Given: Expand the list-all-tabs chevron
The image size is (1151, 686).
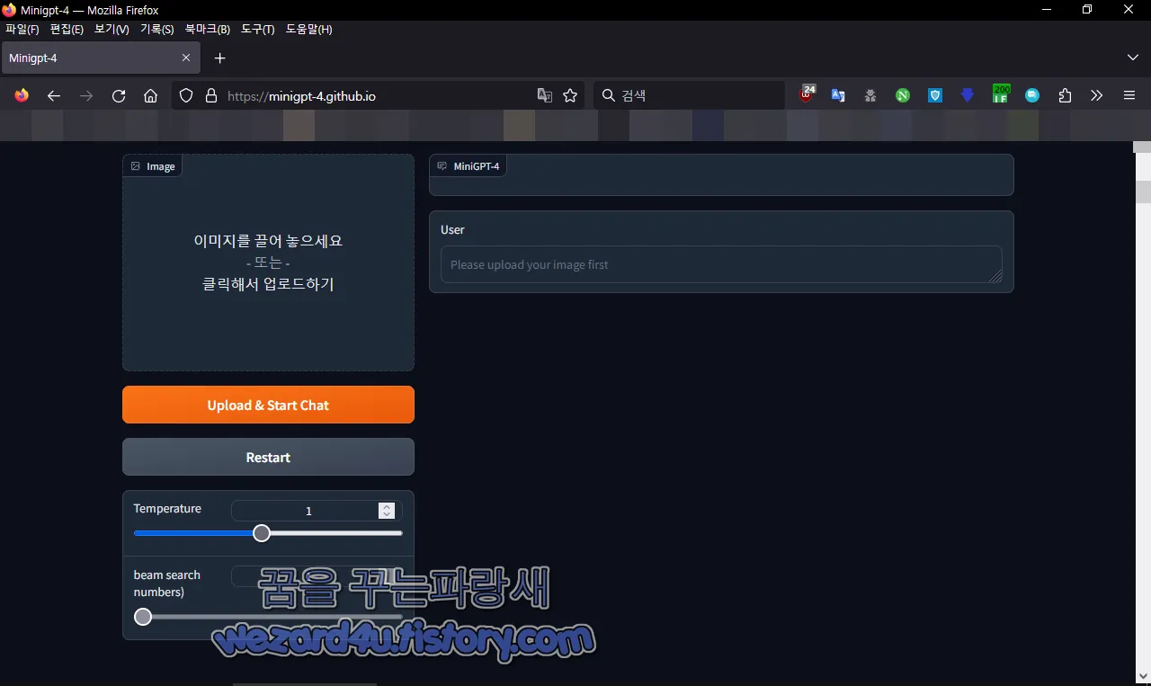Looking at the screenshot, I should point(1133,58).
